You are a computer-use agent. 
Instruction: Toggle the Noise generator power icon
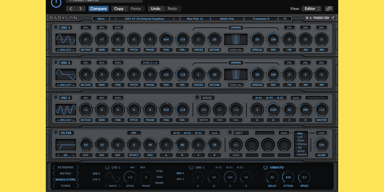(197, 98)
